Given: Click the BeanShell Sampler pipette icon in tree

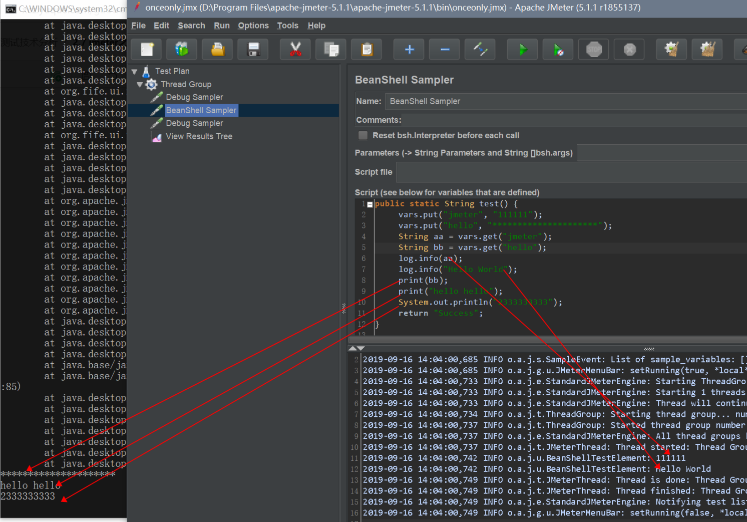Looking at the screenshot, I should (x=157, y=110).
